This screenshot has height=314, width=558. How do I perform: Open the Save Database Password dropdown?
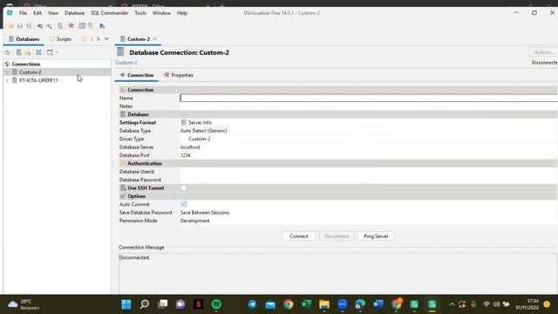point(368,213)
